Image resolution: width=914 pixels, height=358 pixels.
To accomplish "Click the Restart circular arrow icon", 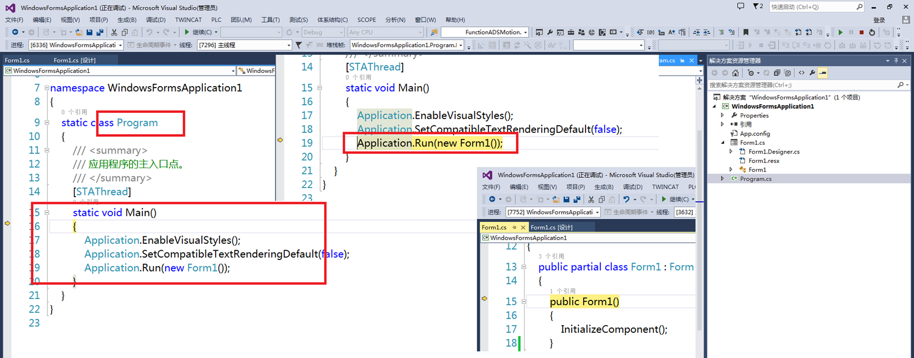I will (x=872, y=33).
